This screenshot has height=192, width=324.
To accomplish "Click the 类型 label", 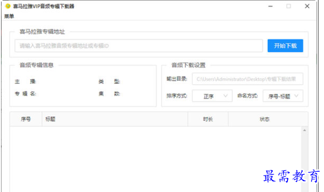I will 109,82.
